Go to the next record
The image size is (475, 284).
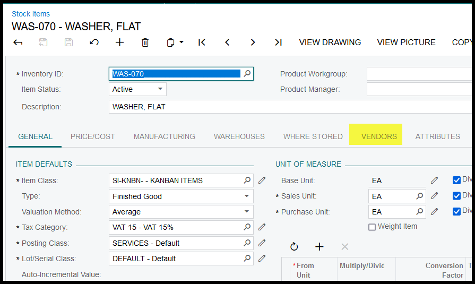pos(253,42)
